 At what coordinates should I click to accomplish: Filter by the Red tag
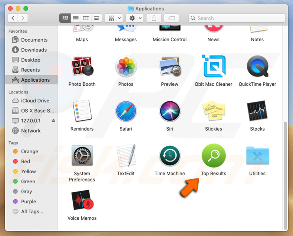pos(32,161)
